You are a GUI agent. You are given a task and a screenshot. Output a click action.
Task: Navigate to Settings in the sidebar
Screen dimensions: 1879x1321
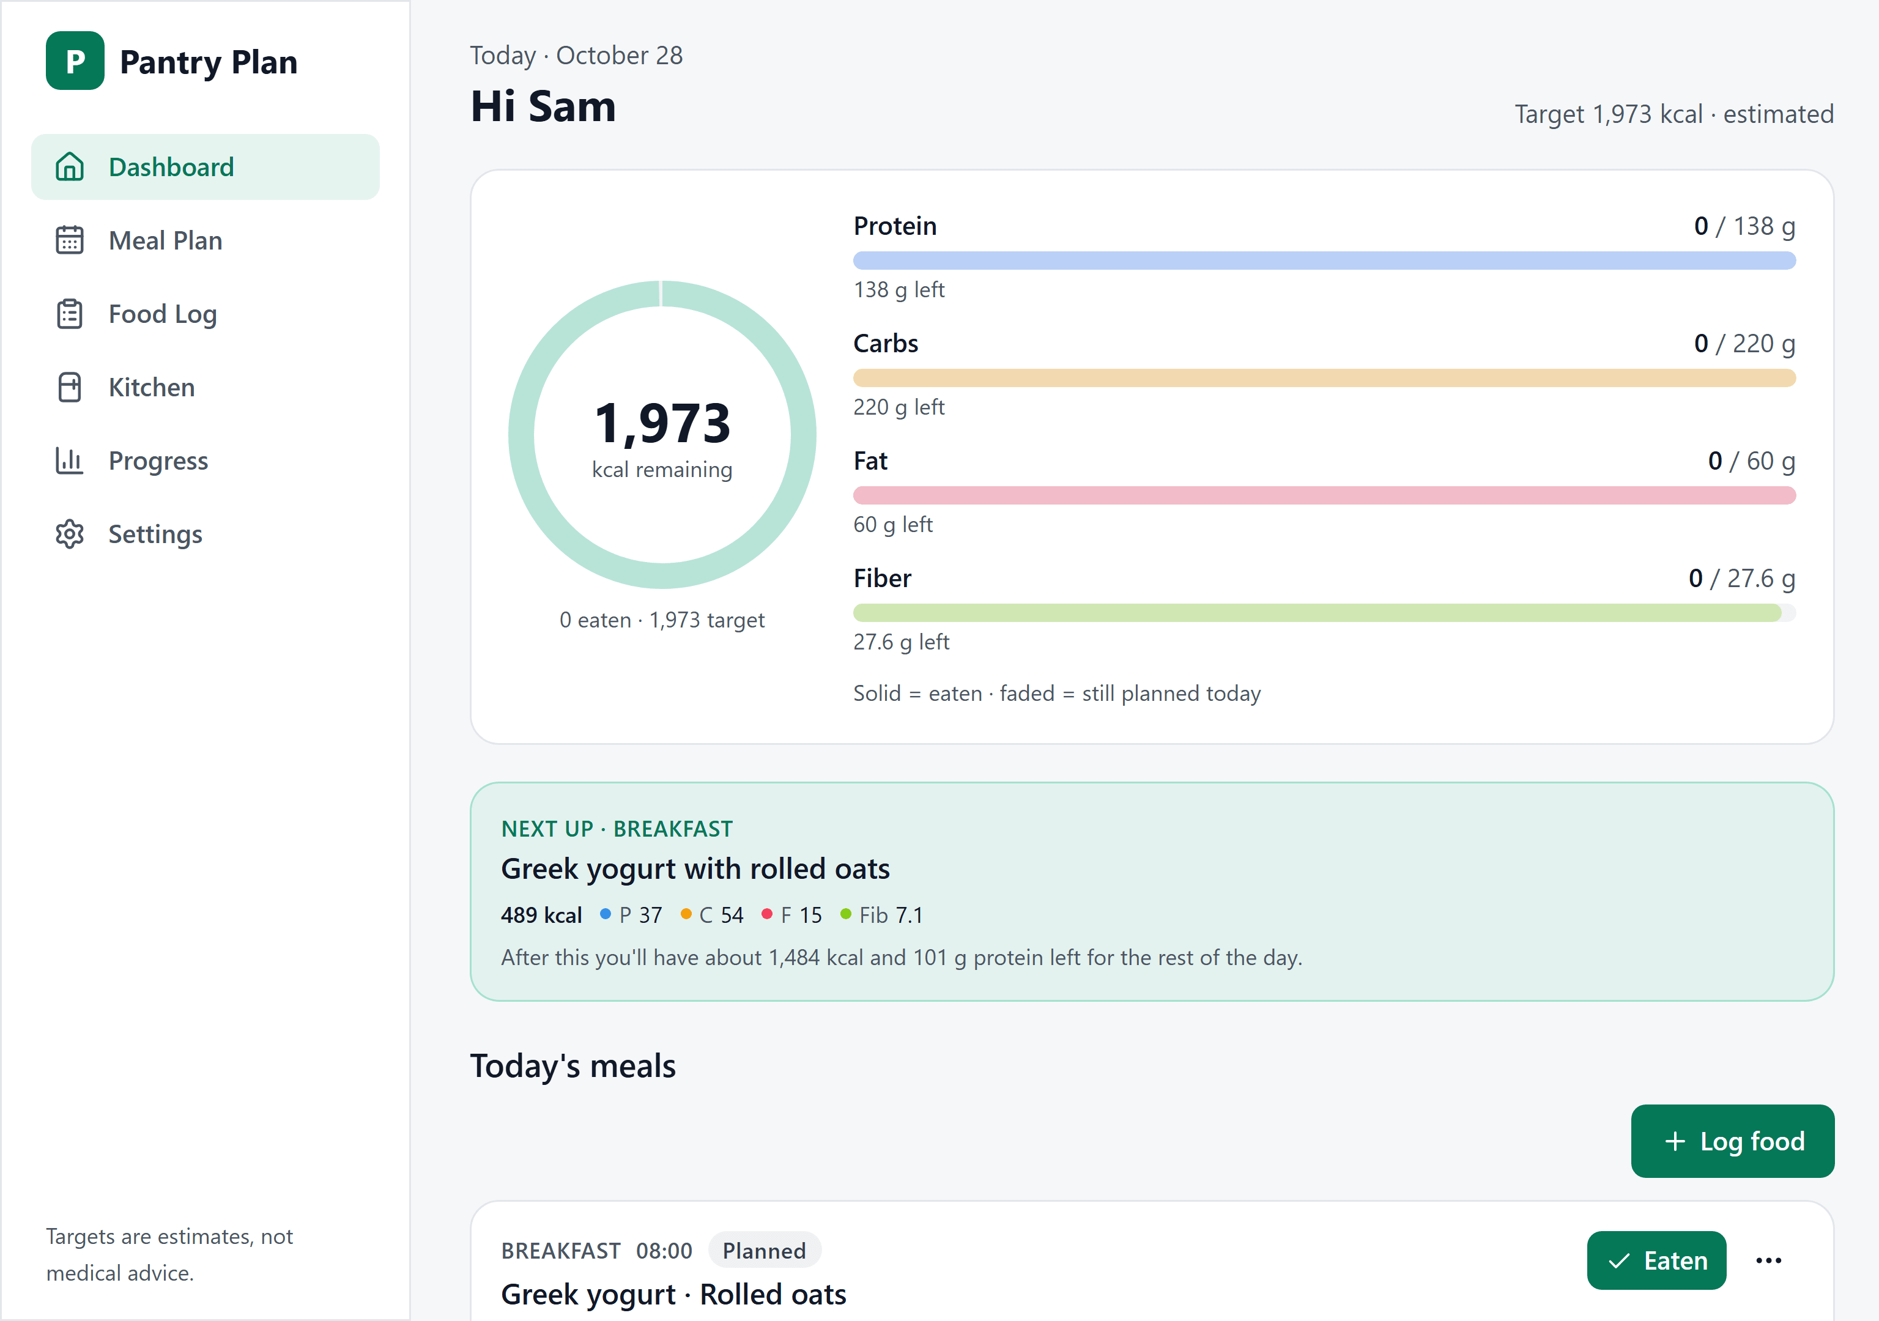[x=206, y=534]
